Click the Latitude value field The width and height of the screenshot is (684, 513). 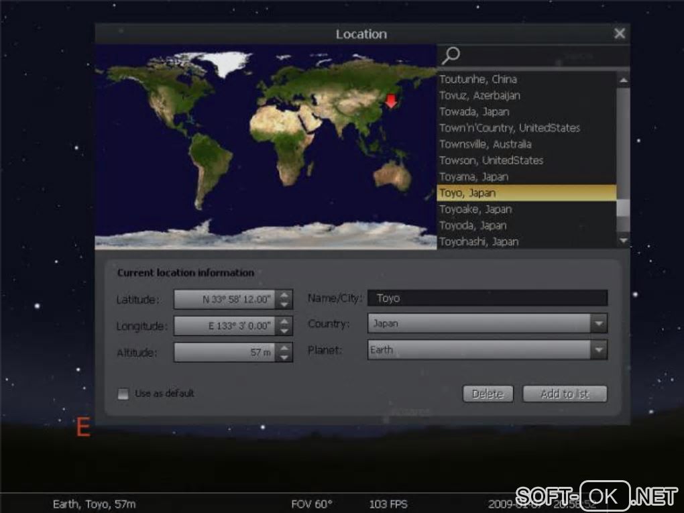tap(224, 300)
